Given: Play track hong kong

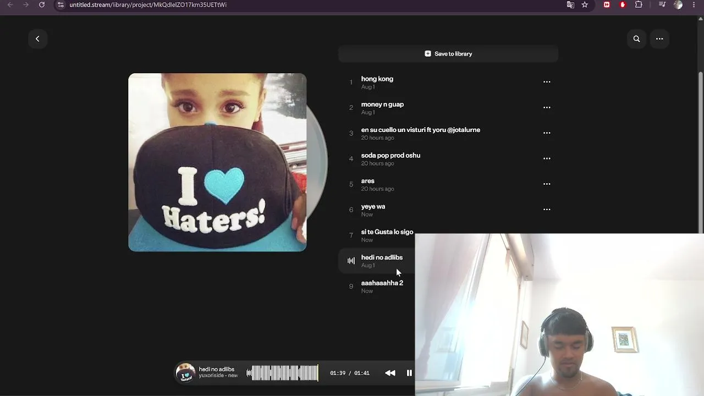Looking at the screenshot, I should 448,82.
